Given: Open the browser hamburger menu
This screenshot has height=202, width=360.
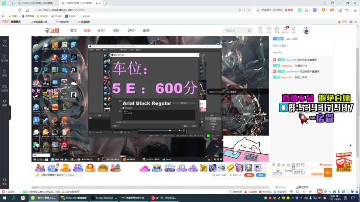Looking at the screenshot, I should (355, 10).
